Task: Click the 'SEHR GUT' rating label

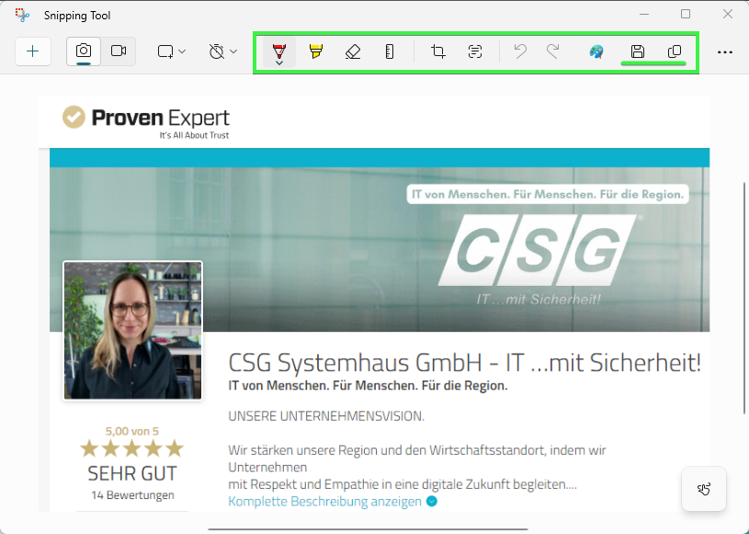Action: [x=132, y=474]
